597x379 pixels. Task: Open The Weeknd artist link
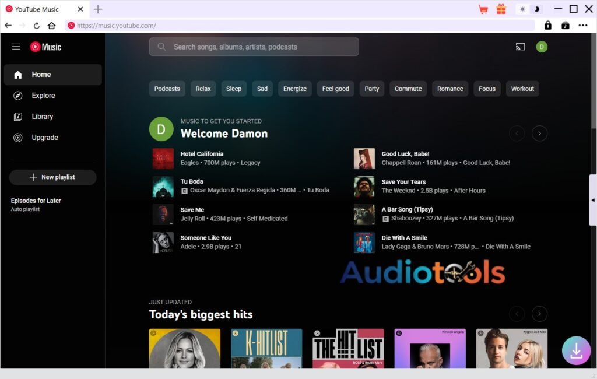[398, 191]
